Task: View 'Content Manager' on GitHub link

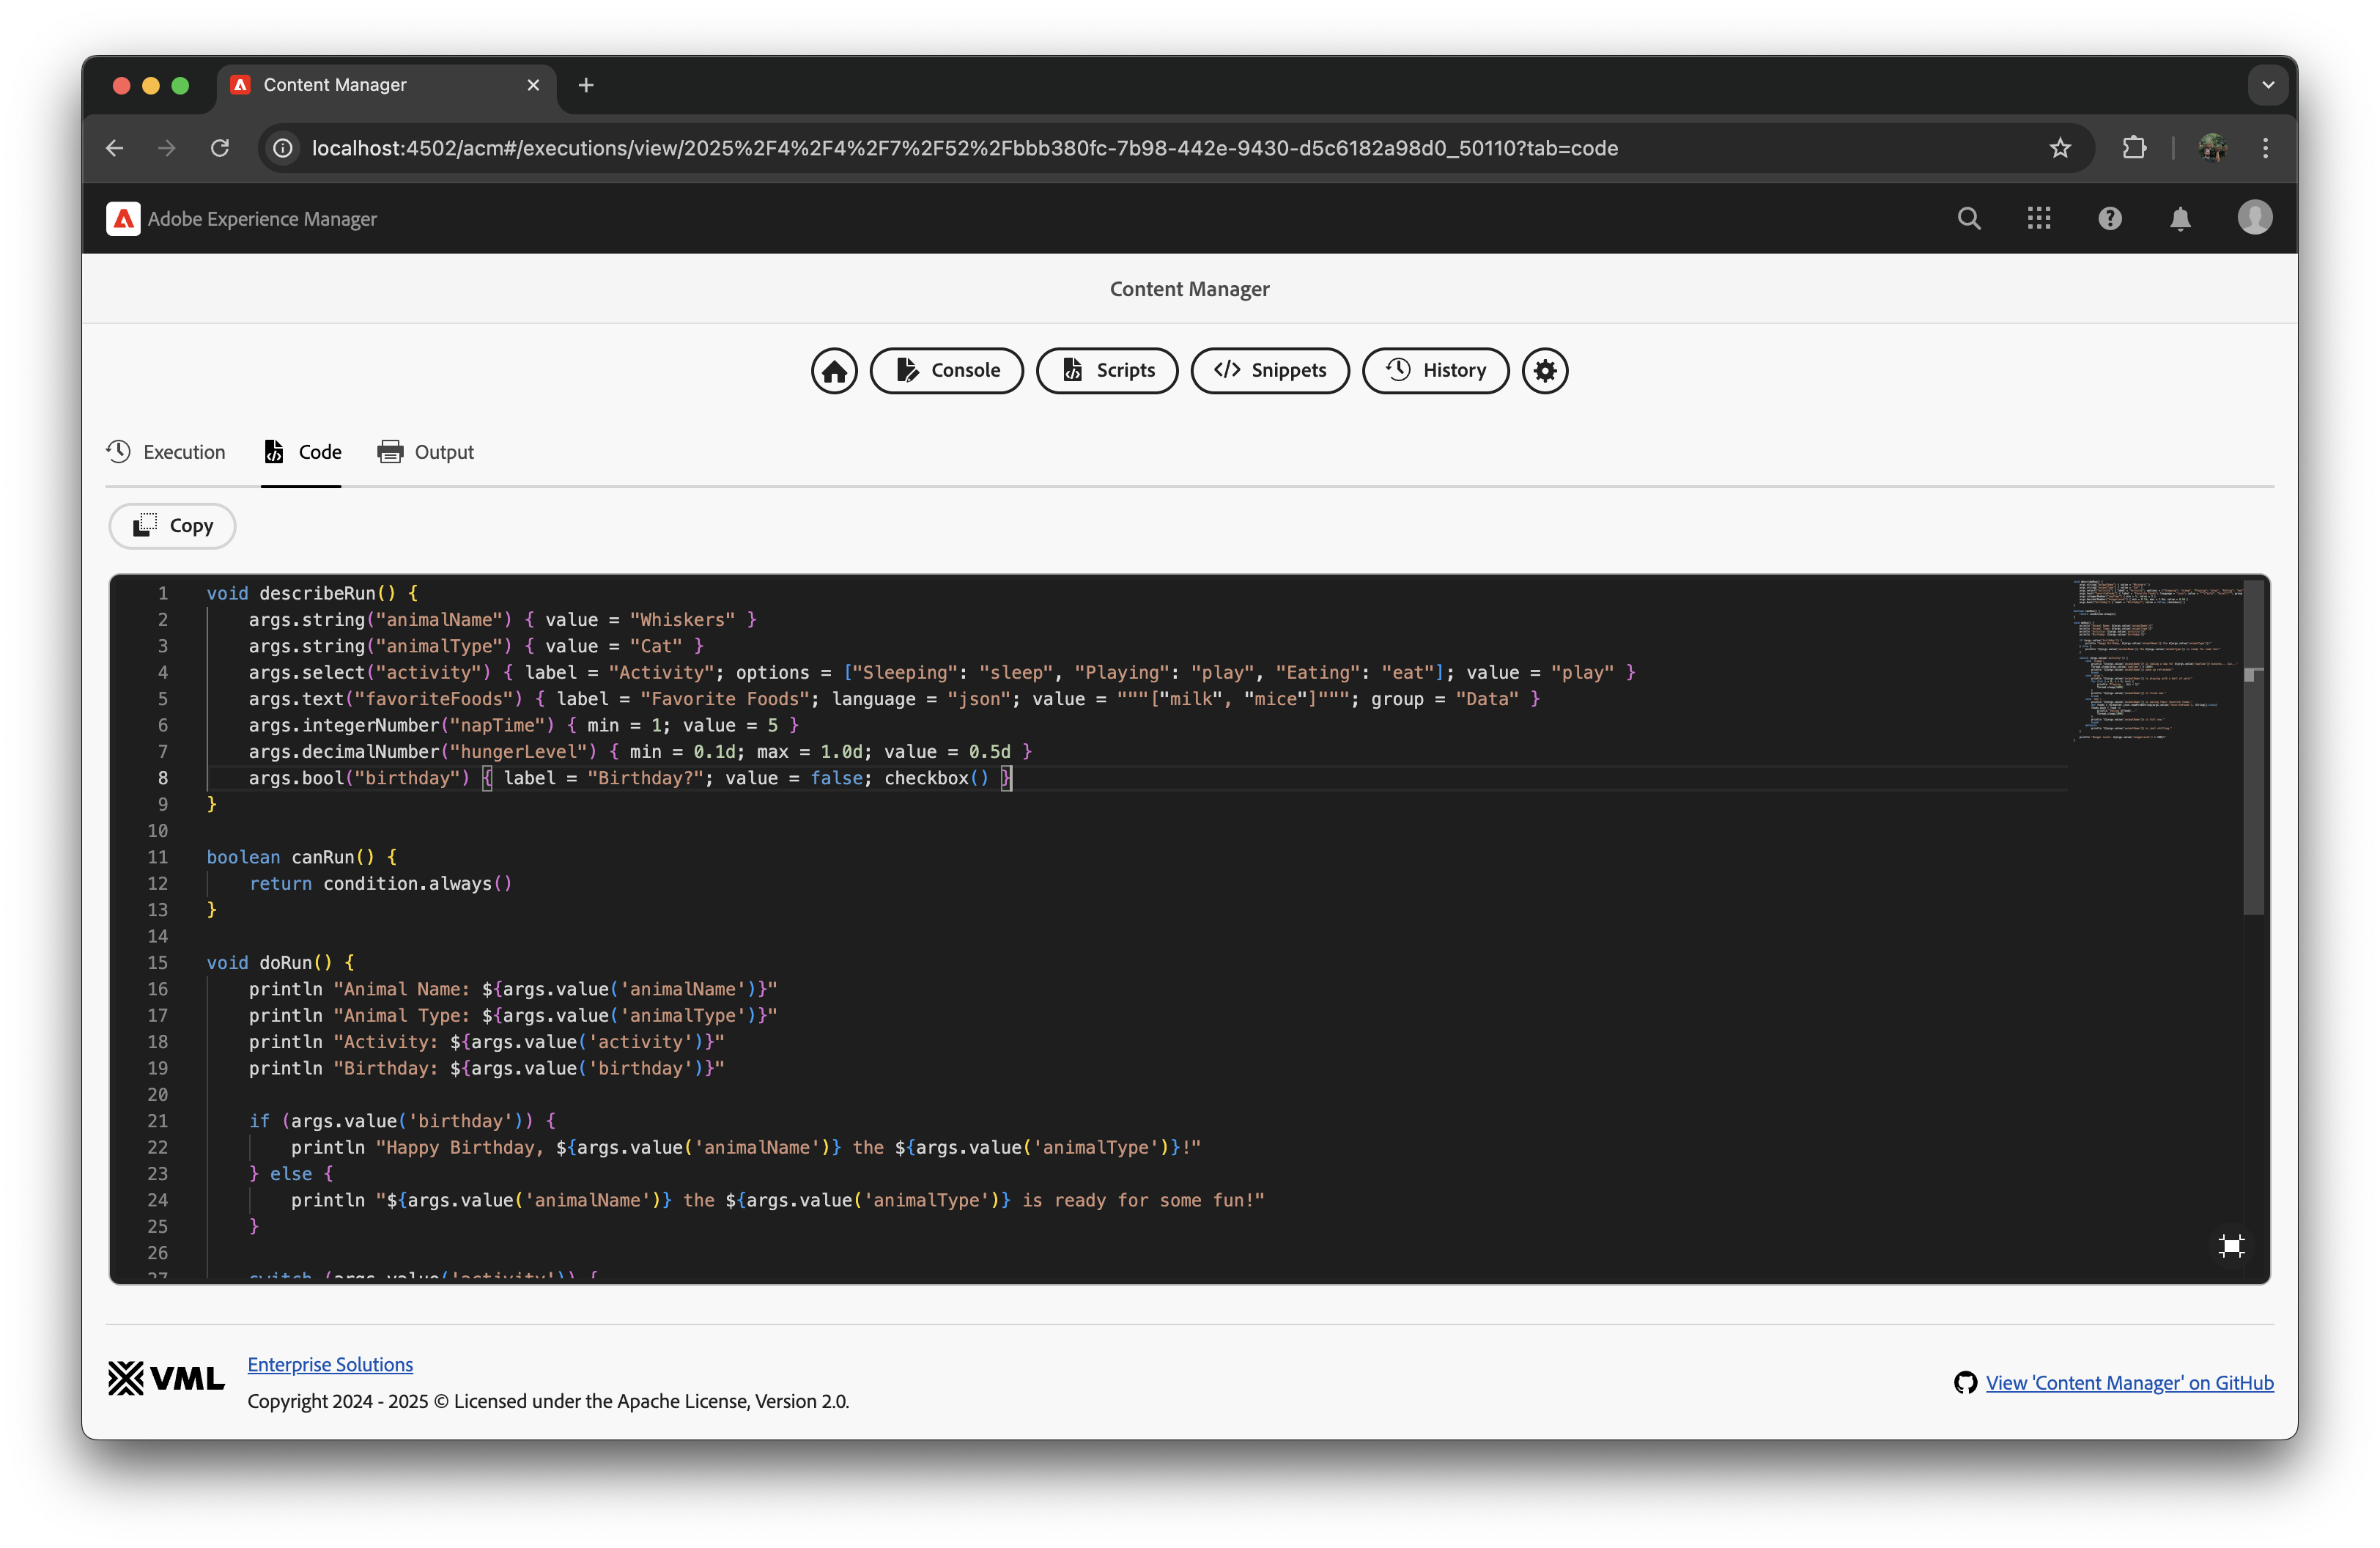Action: point(2129,1382)
